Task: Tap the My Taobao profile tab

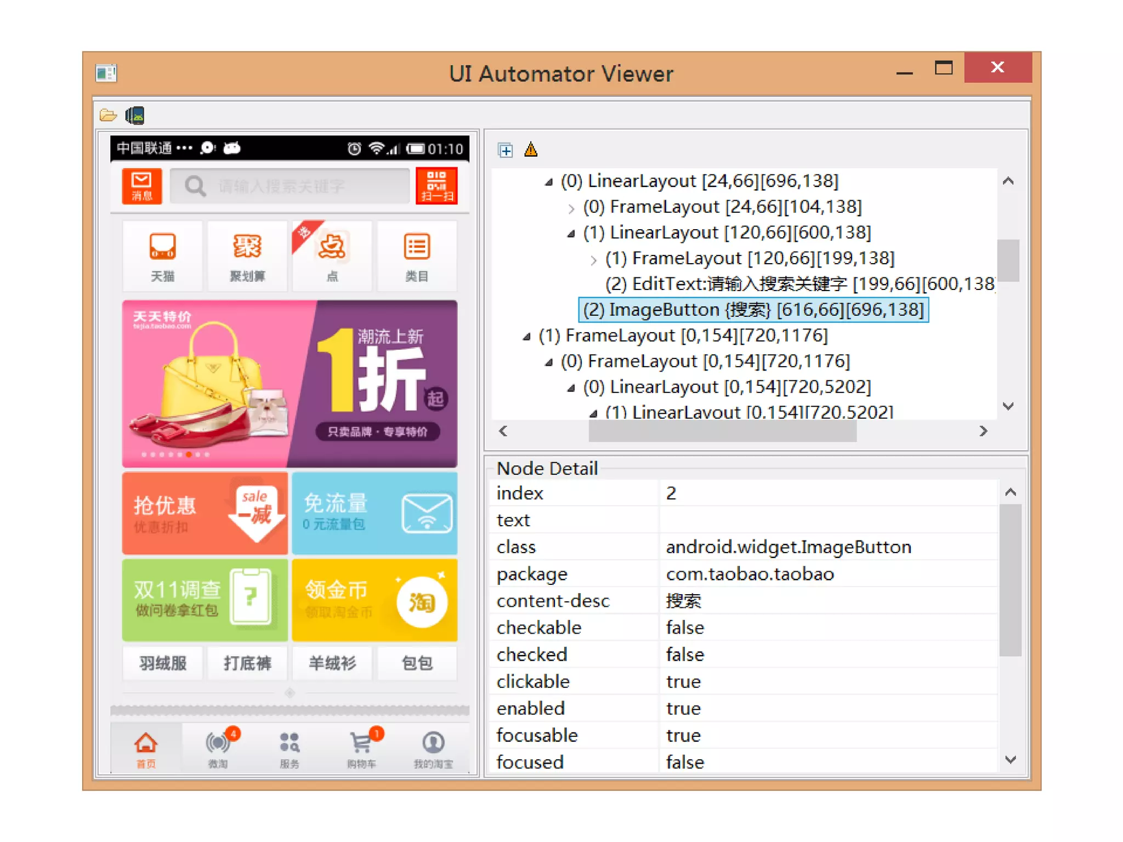Action: [x=433, y=748]
